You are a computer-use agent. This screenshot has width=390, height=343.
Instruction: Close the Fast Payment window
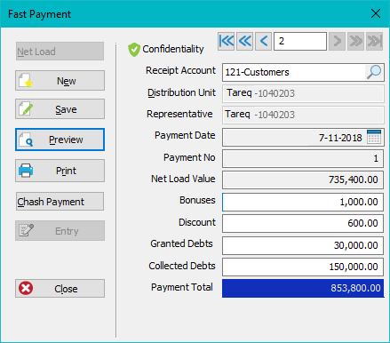[376, 13]
